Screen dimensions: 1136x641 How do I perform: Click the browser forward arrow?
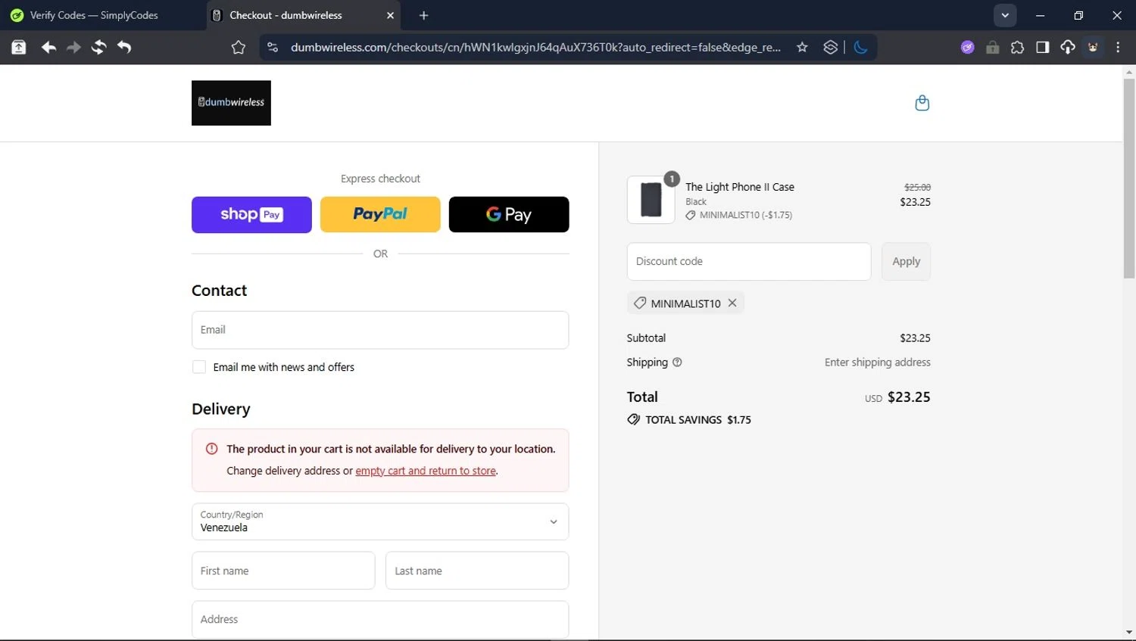(73, 48)
